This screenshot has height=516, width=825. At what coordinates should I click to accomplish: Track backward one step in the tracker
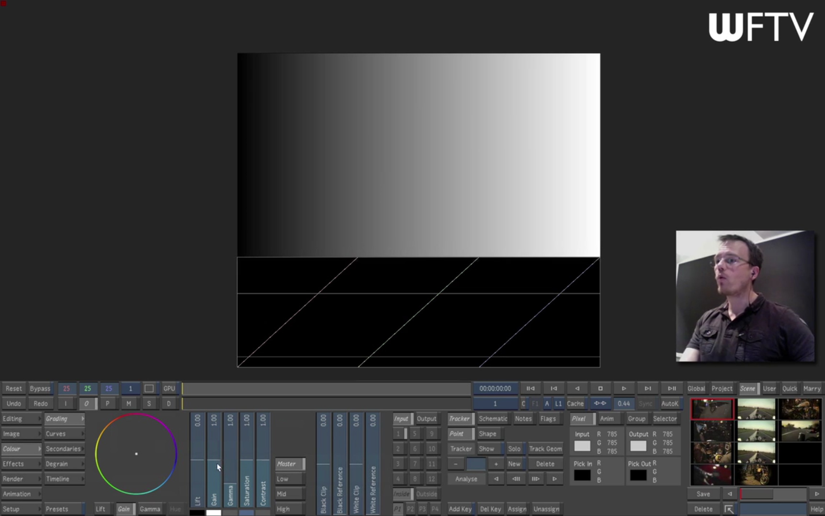[x=516, y=479]
